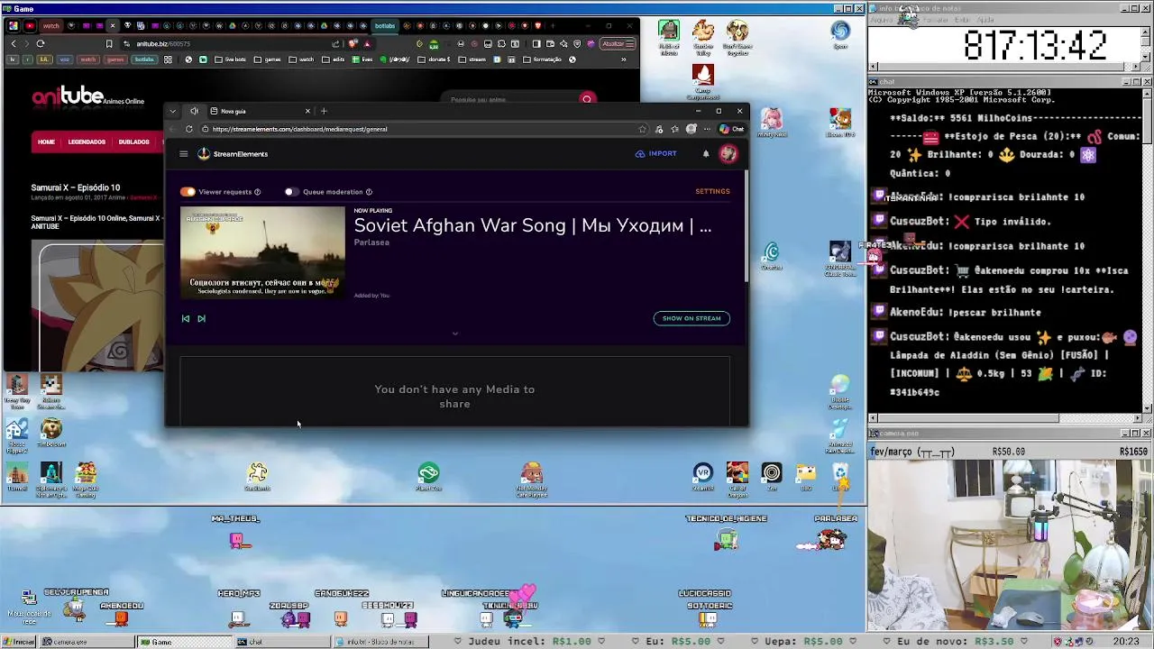The height and width of the screenshot is (649, 1154).
Task: Click Queue moderation help icon
Action: coord(369,192)
